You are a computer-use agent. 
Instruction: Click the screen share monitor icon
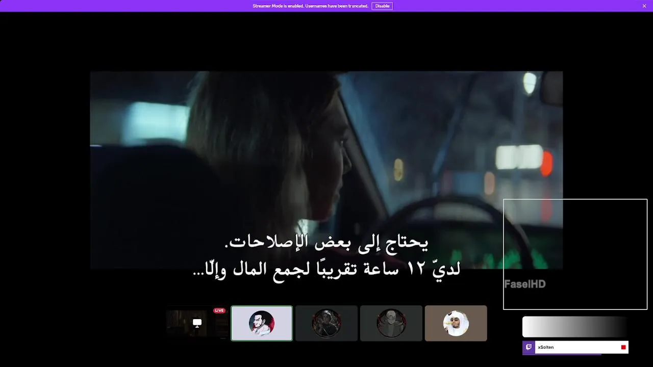(x=197, y=323)
